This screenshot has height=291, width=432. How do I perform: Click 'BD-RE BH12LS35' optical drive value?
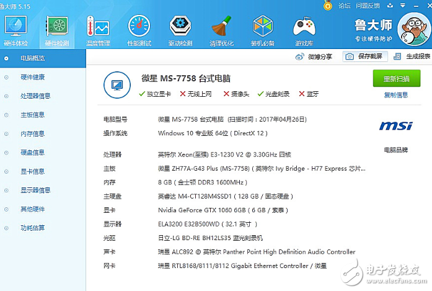point(210,238)
